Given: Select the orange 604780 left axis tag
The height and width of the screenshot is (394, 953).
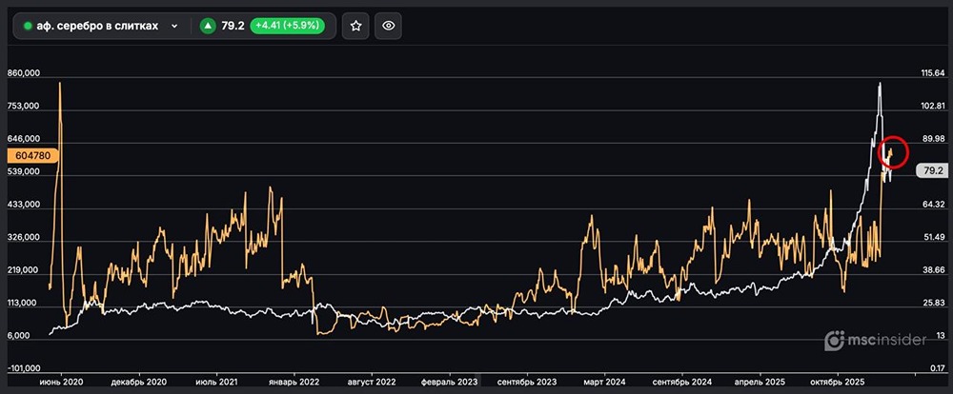Looking at the screenshot, I should tap(34, 155).
